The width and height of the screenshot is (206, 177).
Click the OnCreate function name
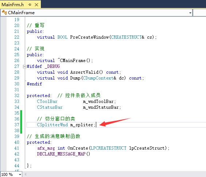78,148
